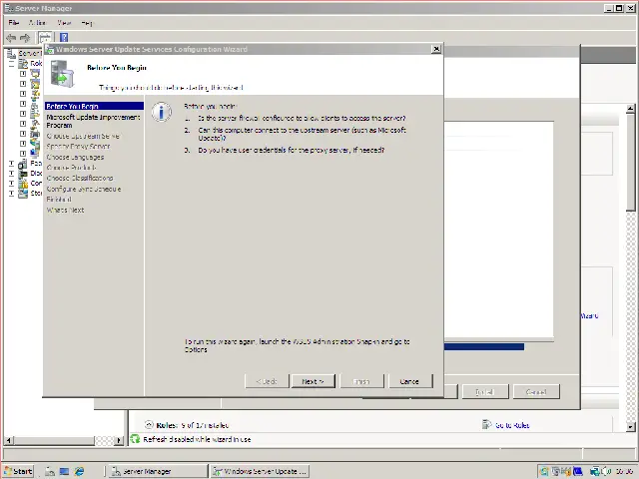
Task: Click Cancel in the WSUS configuration wizard
Action: coord(410,381)
